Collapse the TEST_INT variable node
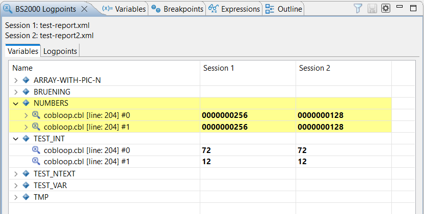This screenshot has width=424, height=214. tap(16, 138)
